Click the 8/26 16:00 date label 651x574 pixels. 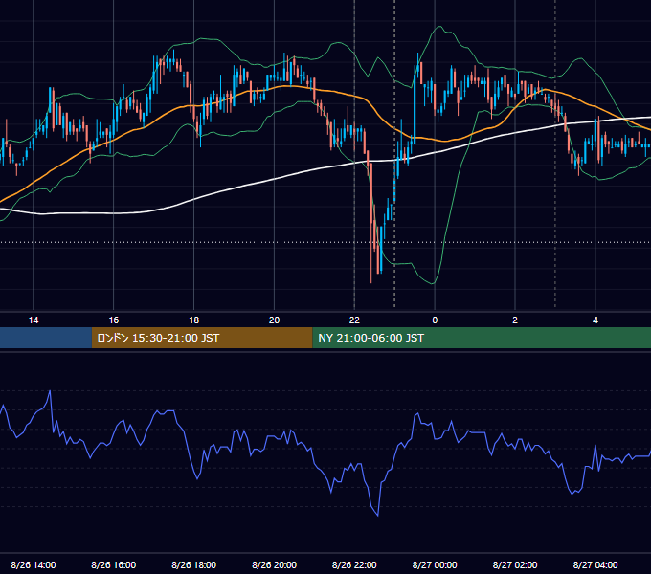[x=113, y=564]
